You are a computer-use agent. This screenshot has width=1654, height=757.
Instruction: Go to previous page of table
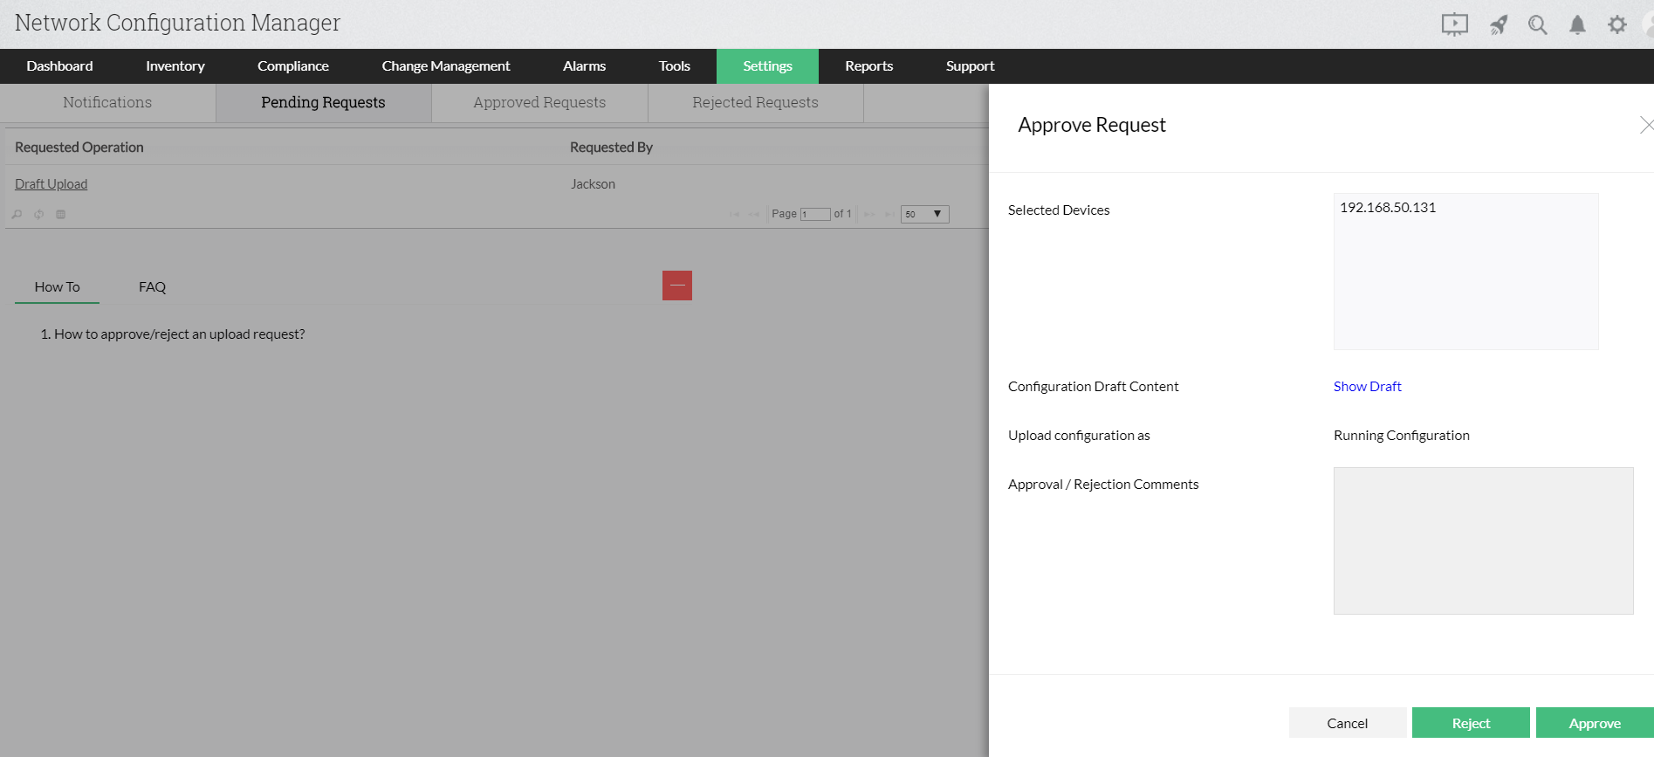pyautogui.click(x=754, y=214)
